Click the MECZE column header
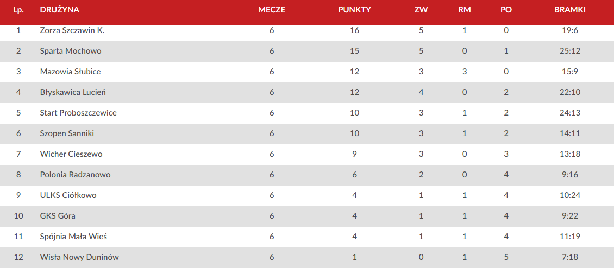 coord(272,10)
